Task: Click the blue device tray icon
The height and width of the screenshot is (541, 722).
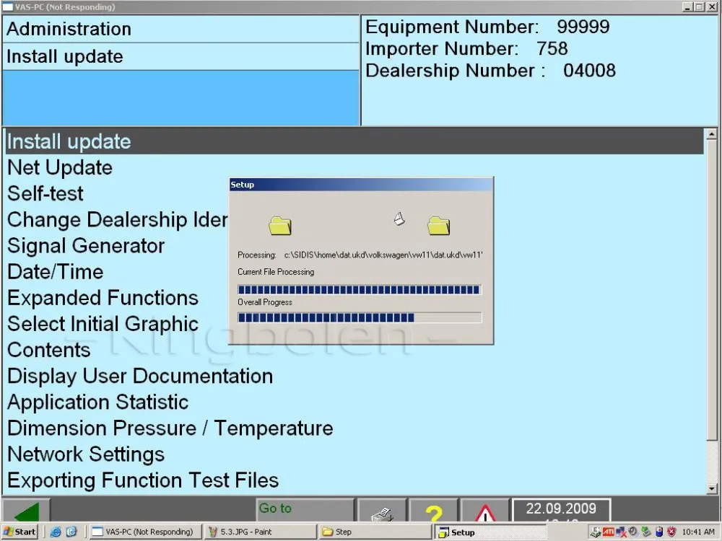Action: click(x=659, y=532)
